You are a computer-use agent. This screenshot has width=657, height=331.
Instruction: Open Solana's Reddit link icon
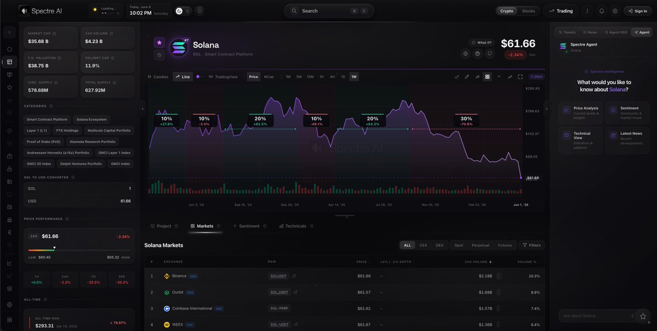(x=477, y=54)
